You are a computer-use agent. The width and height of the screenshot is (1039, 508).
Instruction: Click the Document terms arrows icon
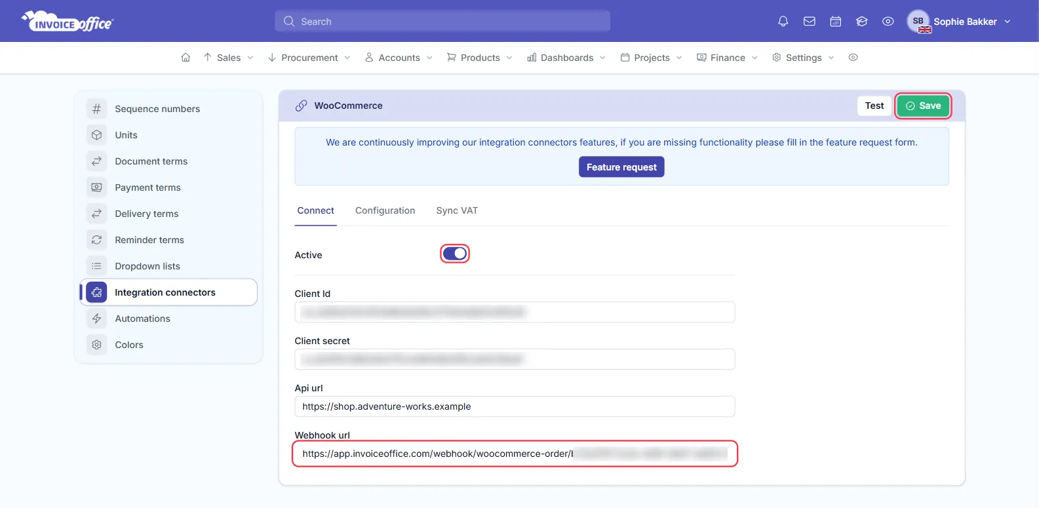click(96, 161)
